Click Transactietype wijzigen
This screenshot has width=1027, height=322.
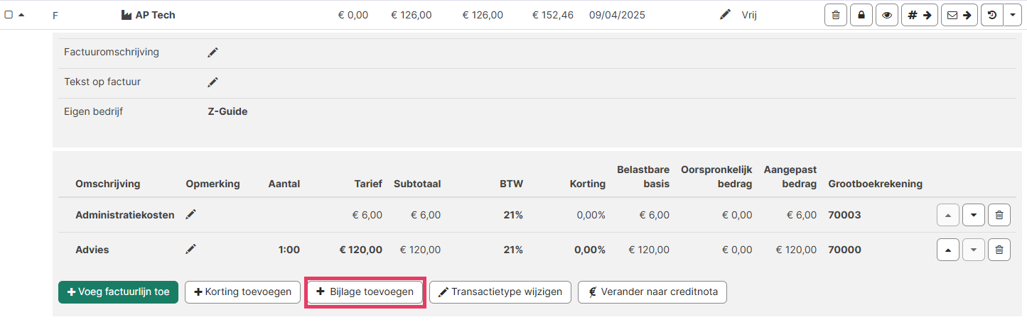click(500, 292)
